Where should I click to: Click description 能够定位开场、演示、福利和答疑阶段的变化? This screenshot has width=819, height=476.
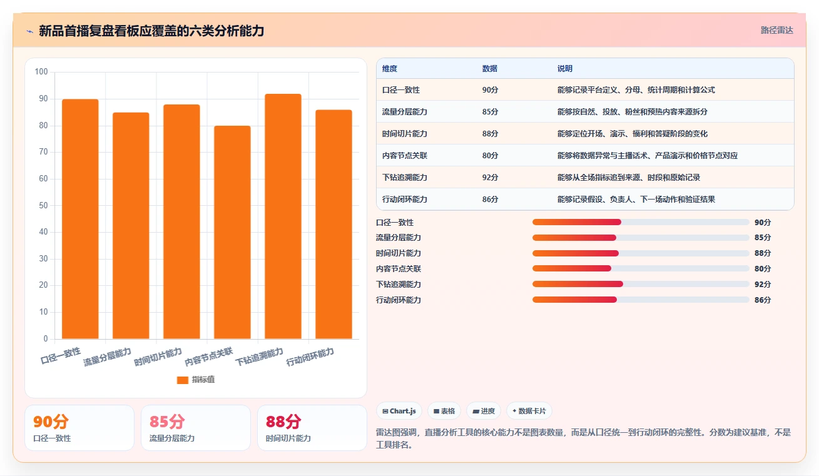(633, 134)
